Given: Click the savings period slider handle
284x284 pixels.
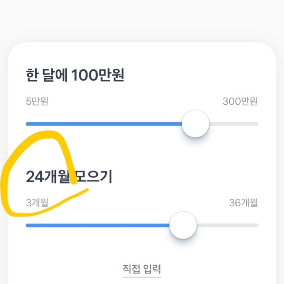Looking at the screenshot, I should click(x=183, y=225).
